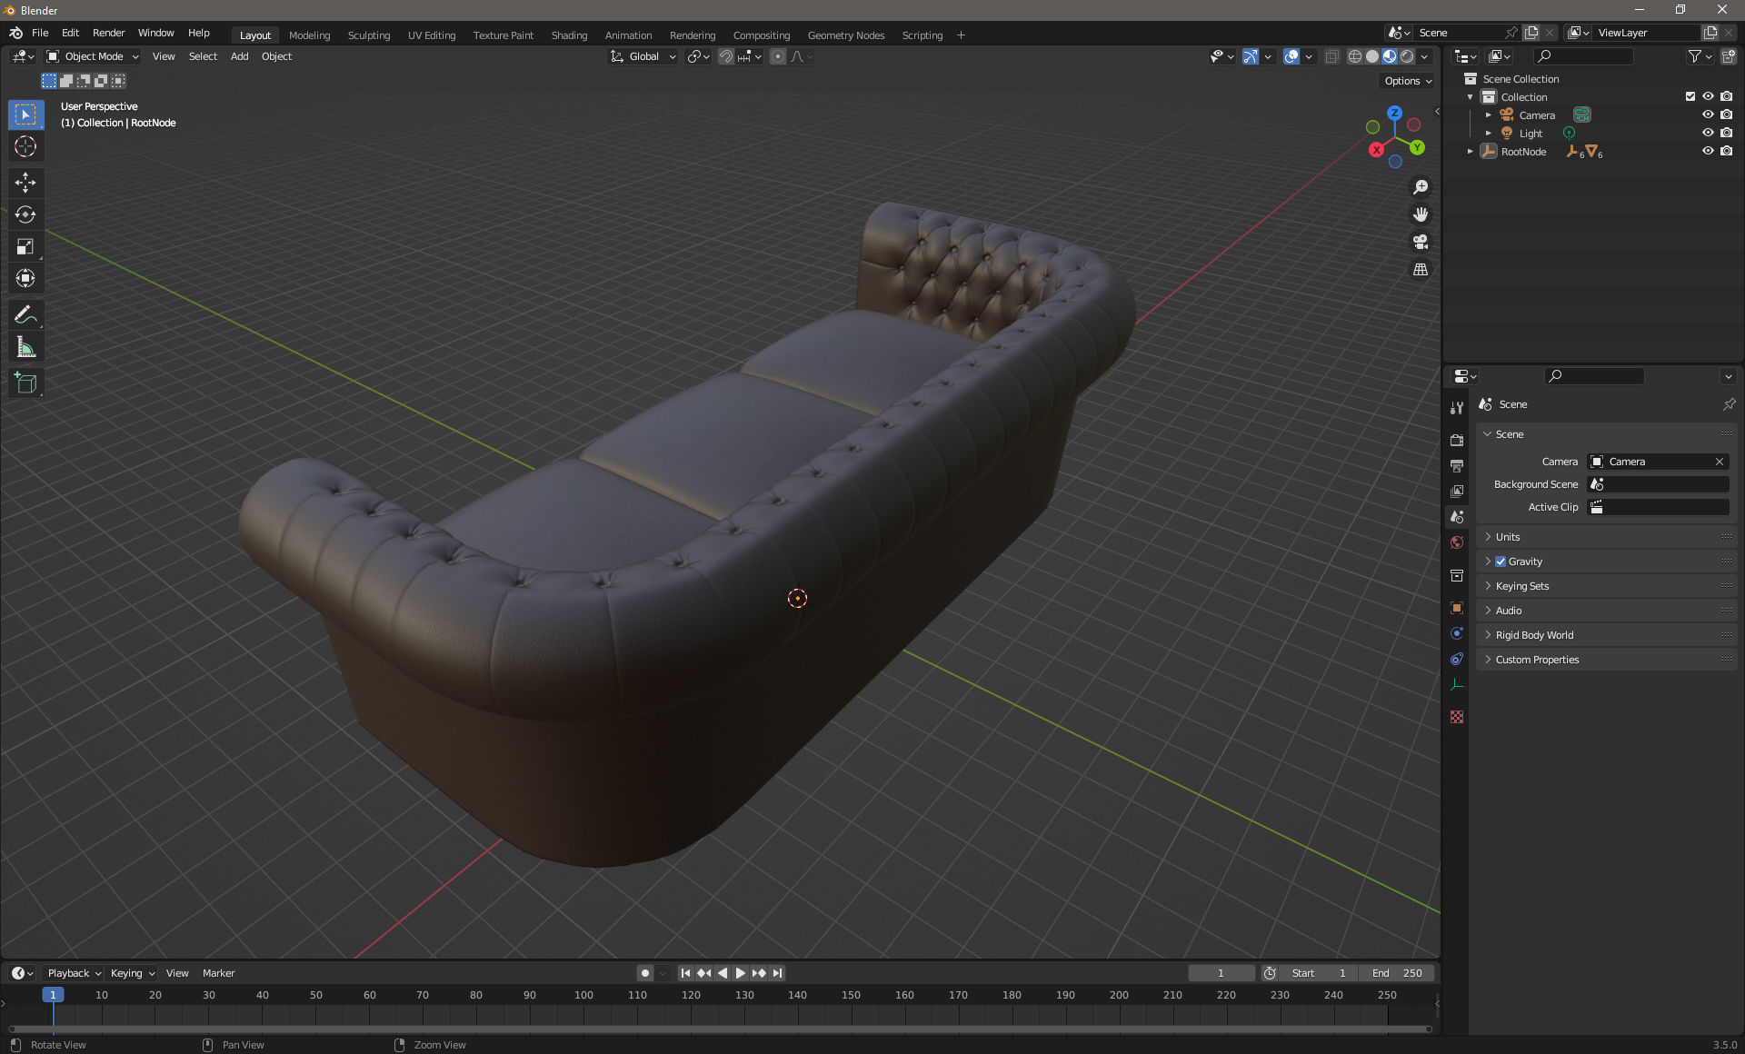Select the Select Box tool
The height and width of the screenshot is (1054, 1745).
point(25,114)
